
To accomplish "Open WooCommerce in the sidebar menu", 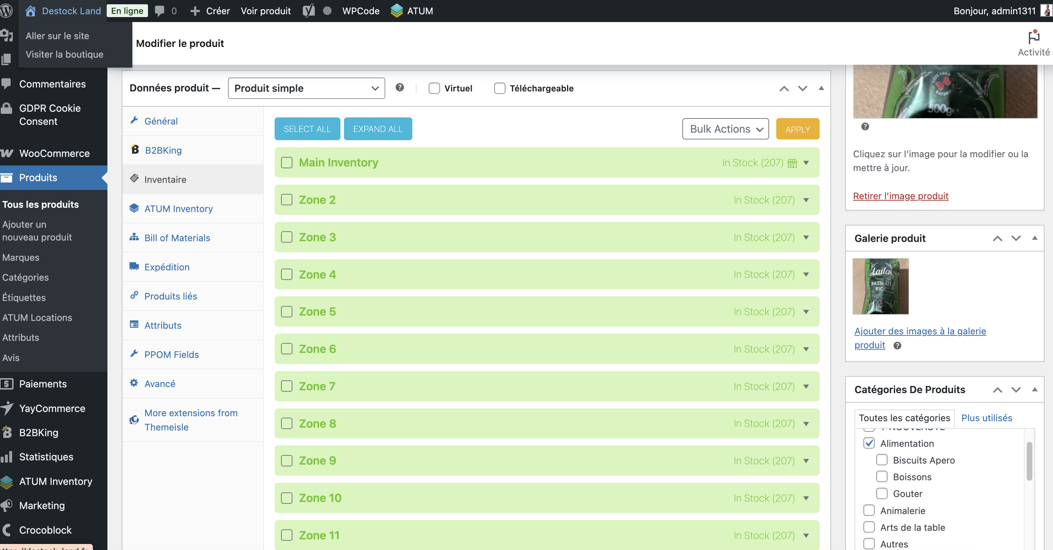I will point(54,153).
